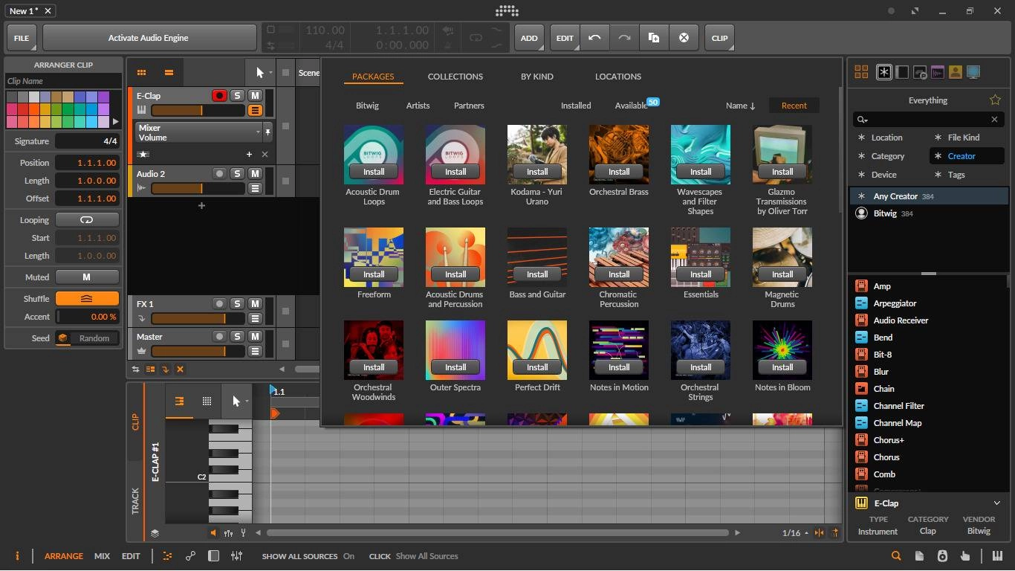The width and height of the screenshot is (1015, 571).
Task: Show the piano roll note view icon
Action: 179,401
